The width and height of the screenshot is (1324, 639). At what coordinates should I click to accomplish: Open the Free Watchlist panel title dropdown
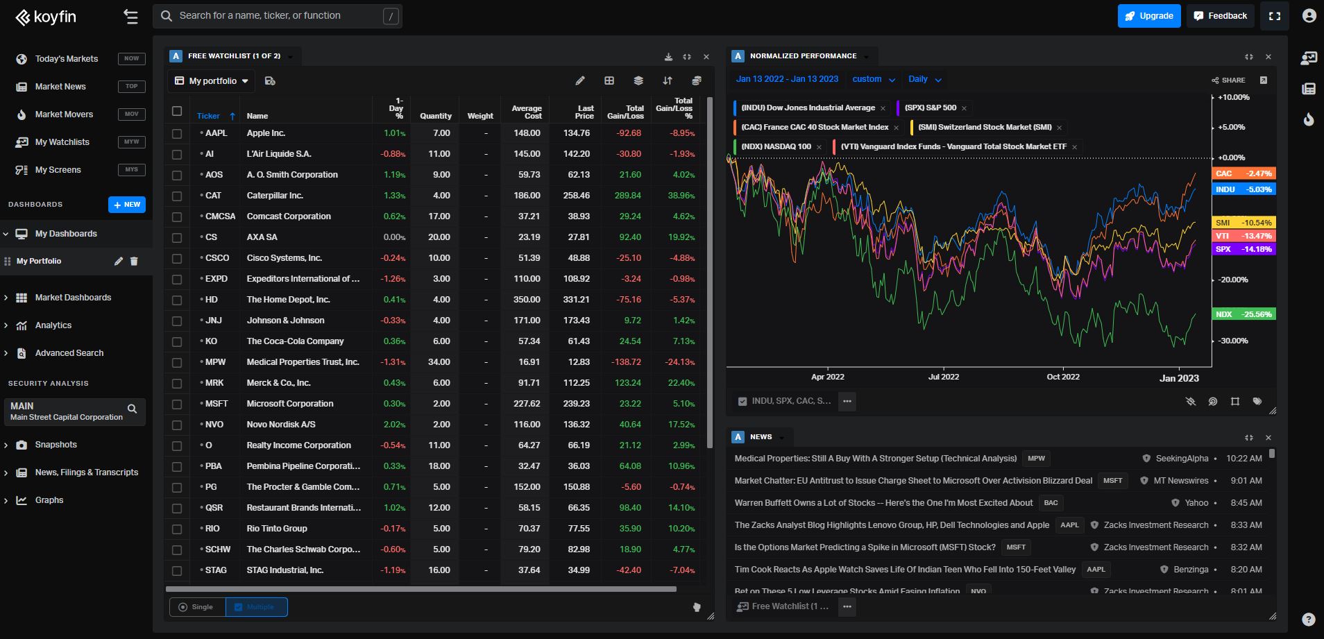tap(290, 56)
